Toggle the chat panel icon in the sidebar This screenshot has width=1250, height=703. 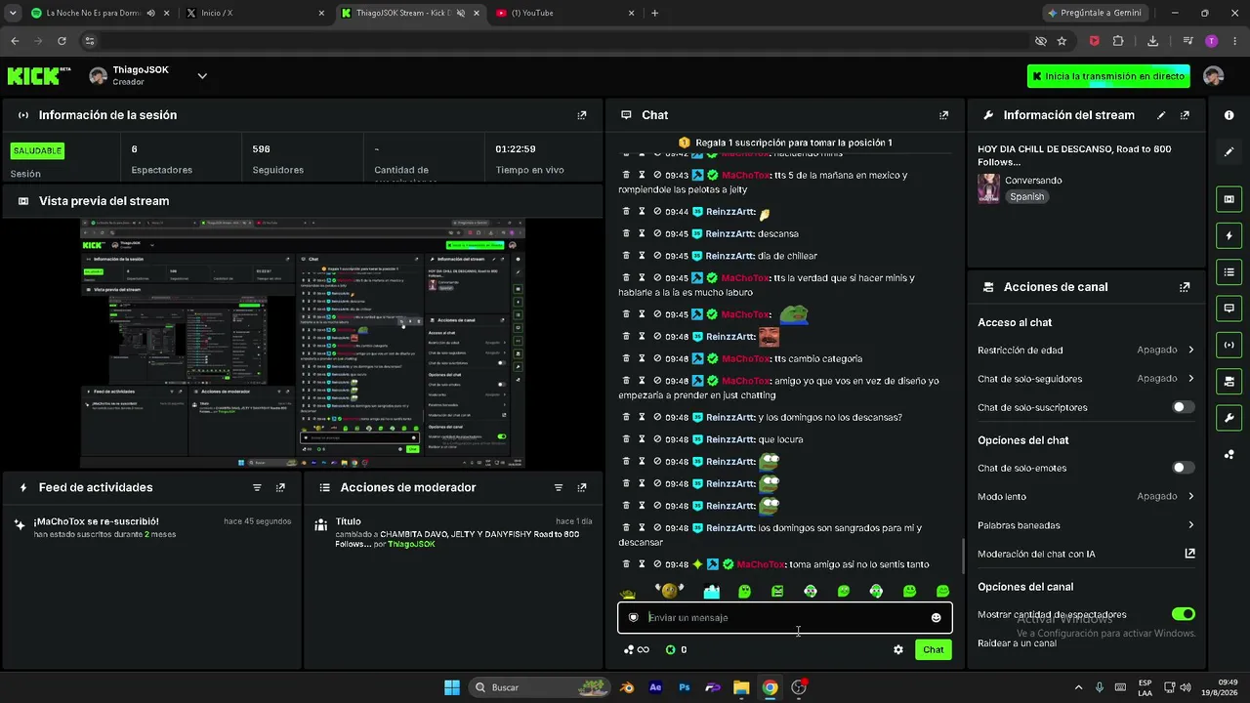tap(1229, 309)
